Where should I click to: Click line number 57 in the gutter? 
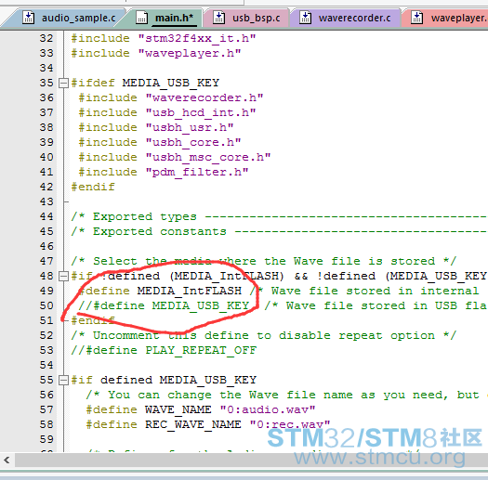coord(46,409)
